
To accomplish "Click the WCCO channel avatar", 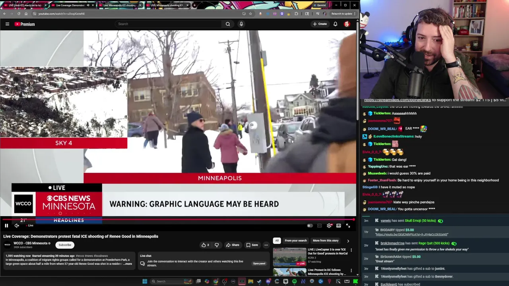I will pos(7,245).
